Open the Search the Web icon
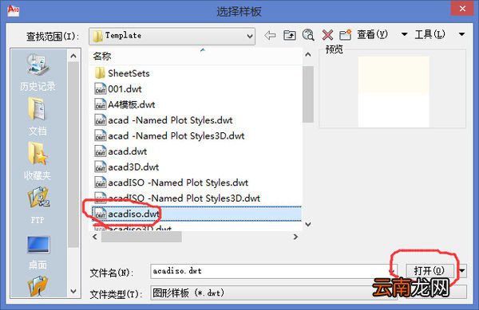The height and width of the screenshot is (310, 479). pyautogui.click(x=308, y=35)
